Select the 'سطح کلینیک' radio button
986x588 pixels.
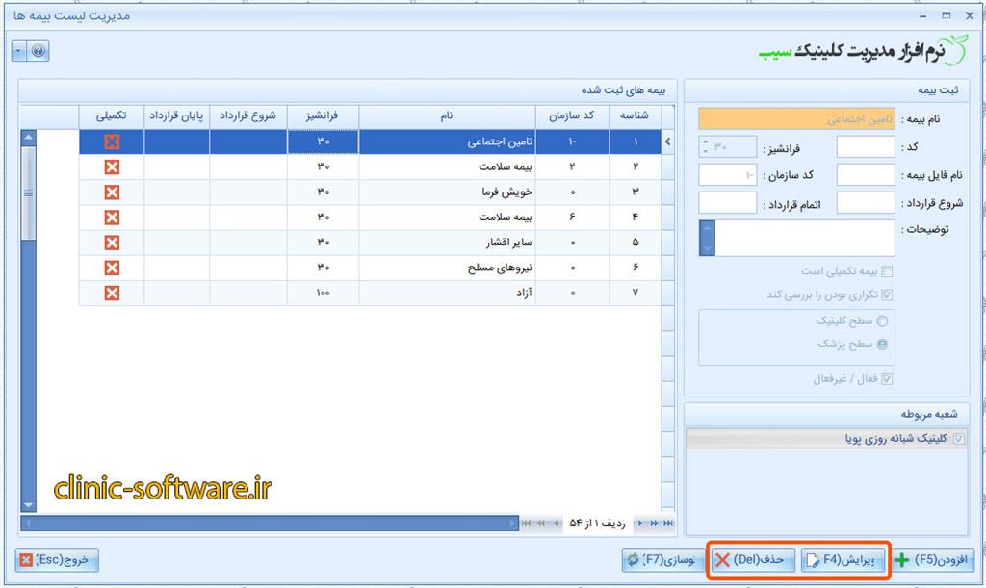pos(883,320)
